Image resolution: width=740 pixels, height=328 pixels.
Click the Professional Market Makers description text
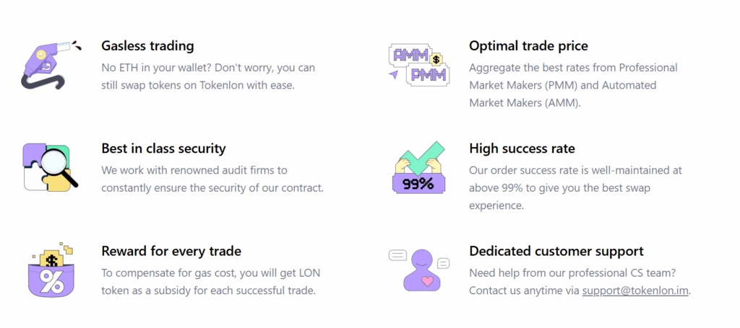coord(573,85)
